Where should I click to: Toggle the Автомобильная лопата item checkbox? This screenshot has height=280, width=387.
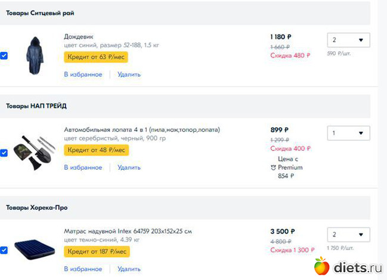point(4,153)
